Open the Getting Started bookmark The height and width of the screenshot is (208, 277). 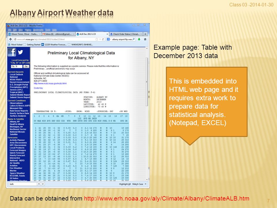tap(32, 44)
